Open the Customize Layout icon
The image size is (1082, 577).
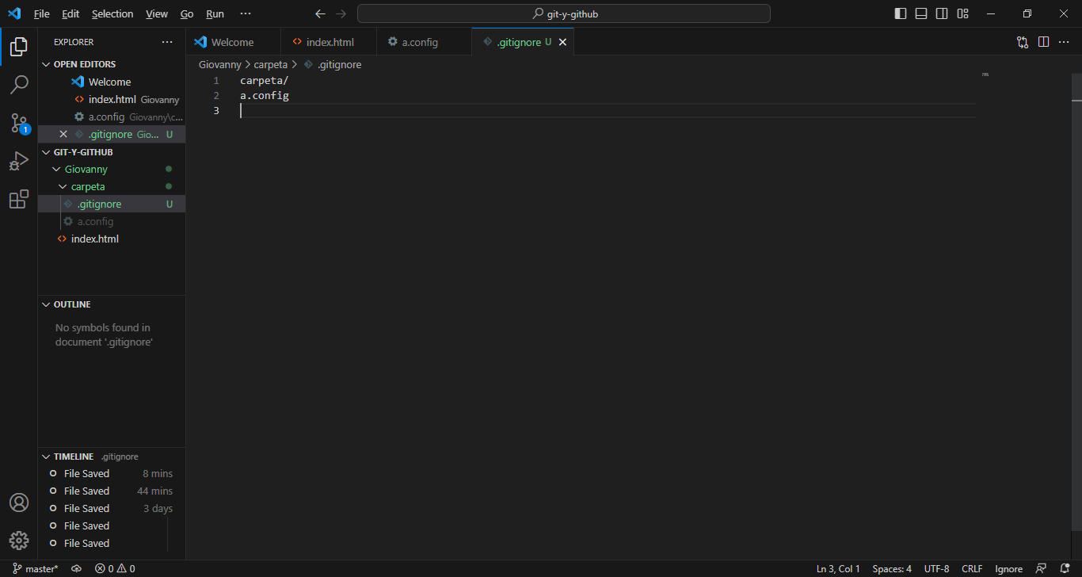962,13
